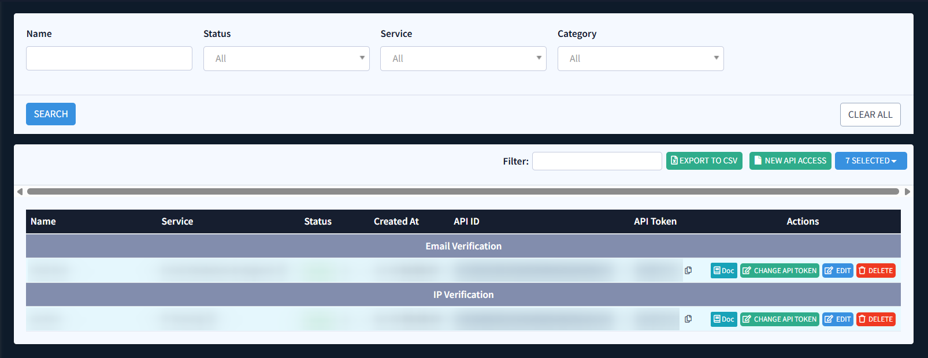Click Clear All to reset filters
The height and width of the screenshot is (358, 928).
(870, 114)
